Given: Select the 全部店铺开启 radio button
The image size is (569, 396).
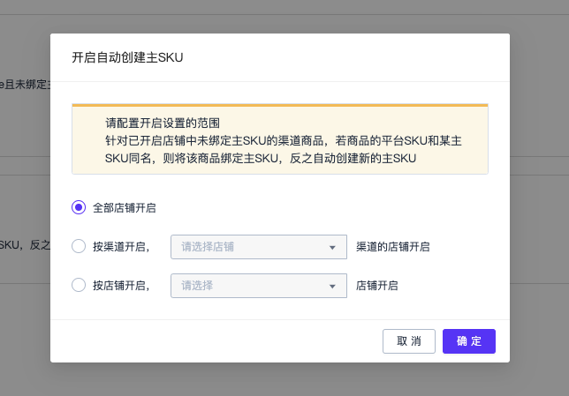Looking at the screenshot, I should tap(79, 207).
